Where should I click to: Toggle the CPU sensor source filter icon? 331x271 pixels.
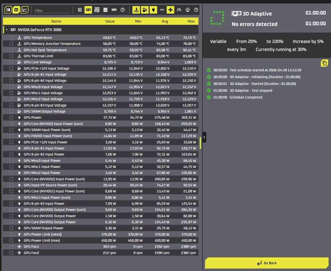tap(80, 10)
